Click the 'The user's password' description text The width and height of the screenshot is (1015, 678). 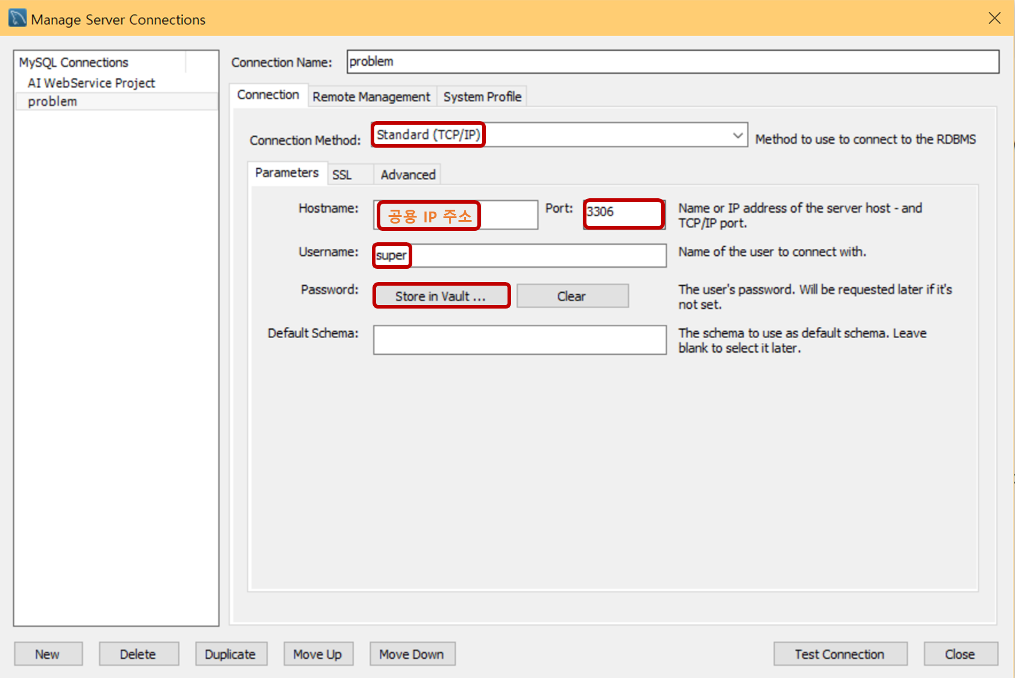click(815, 297)
